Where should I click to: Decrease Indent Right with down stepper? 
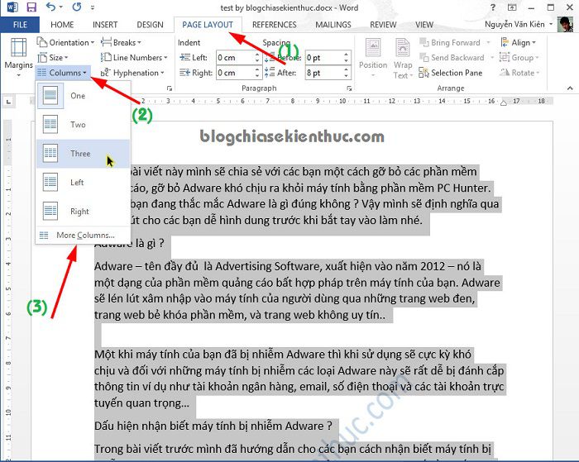click(x=257, y=76)
